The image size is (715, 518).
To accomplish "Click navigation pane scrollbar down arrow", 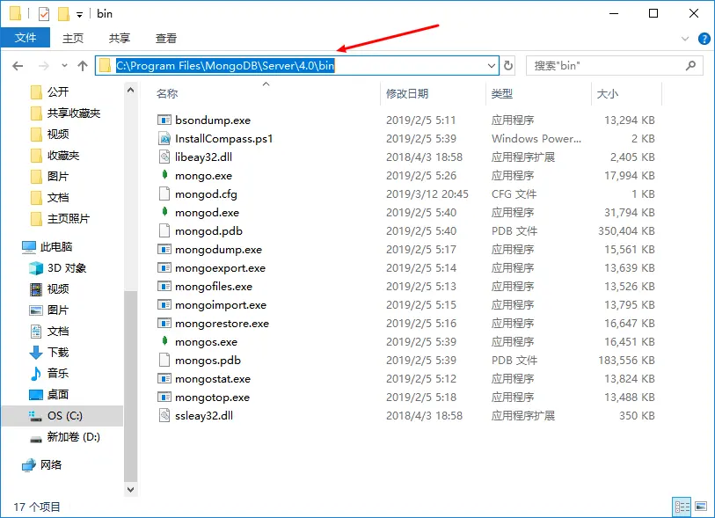I will pos(130,489).
